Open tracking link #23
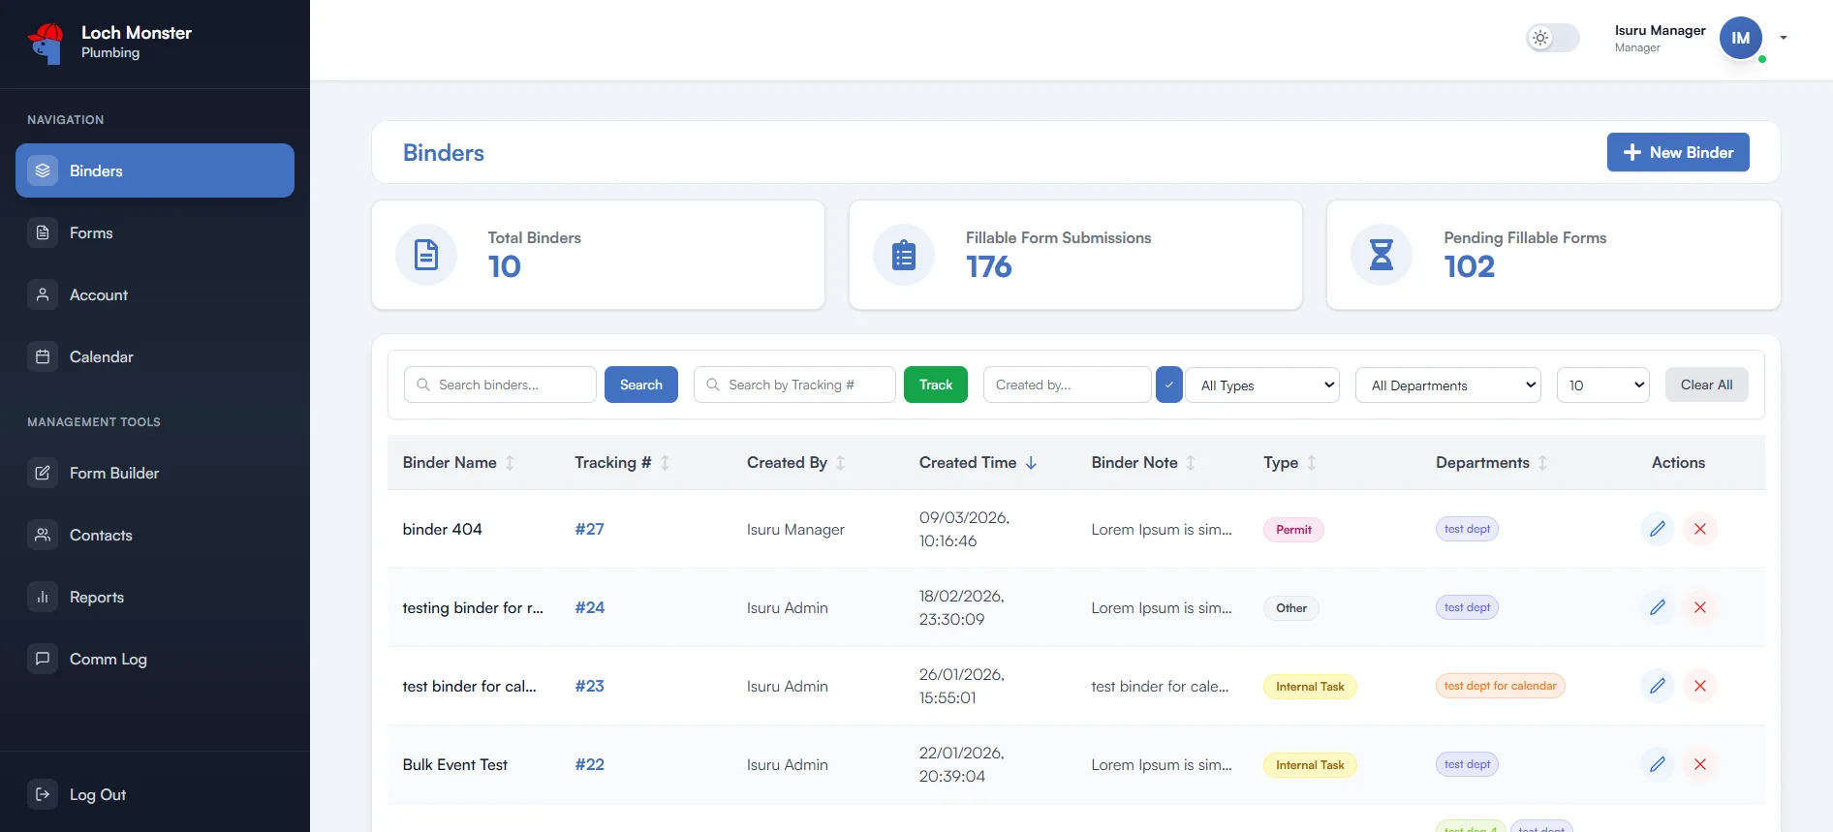Viewport: 1833px width, 832px height. [x=589, y=686]
